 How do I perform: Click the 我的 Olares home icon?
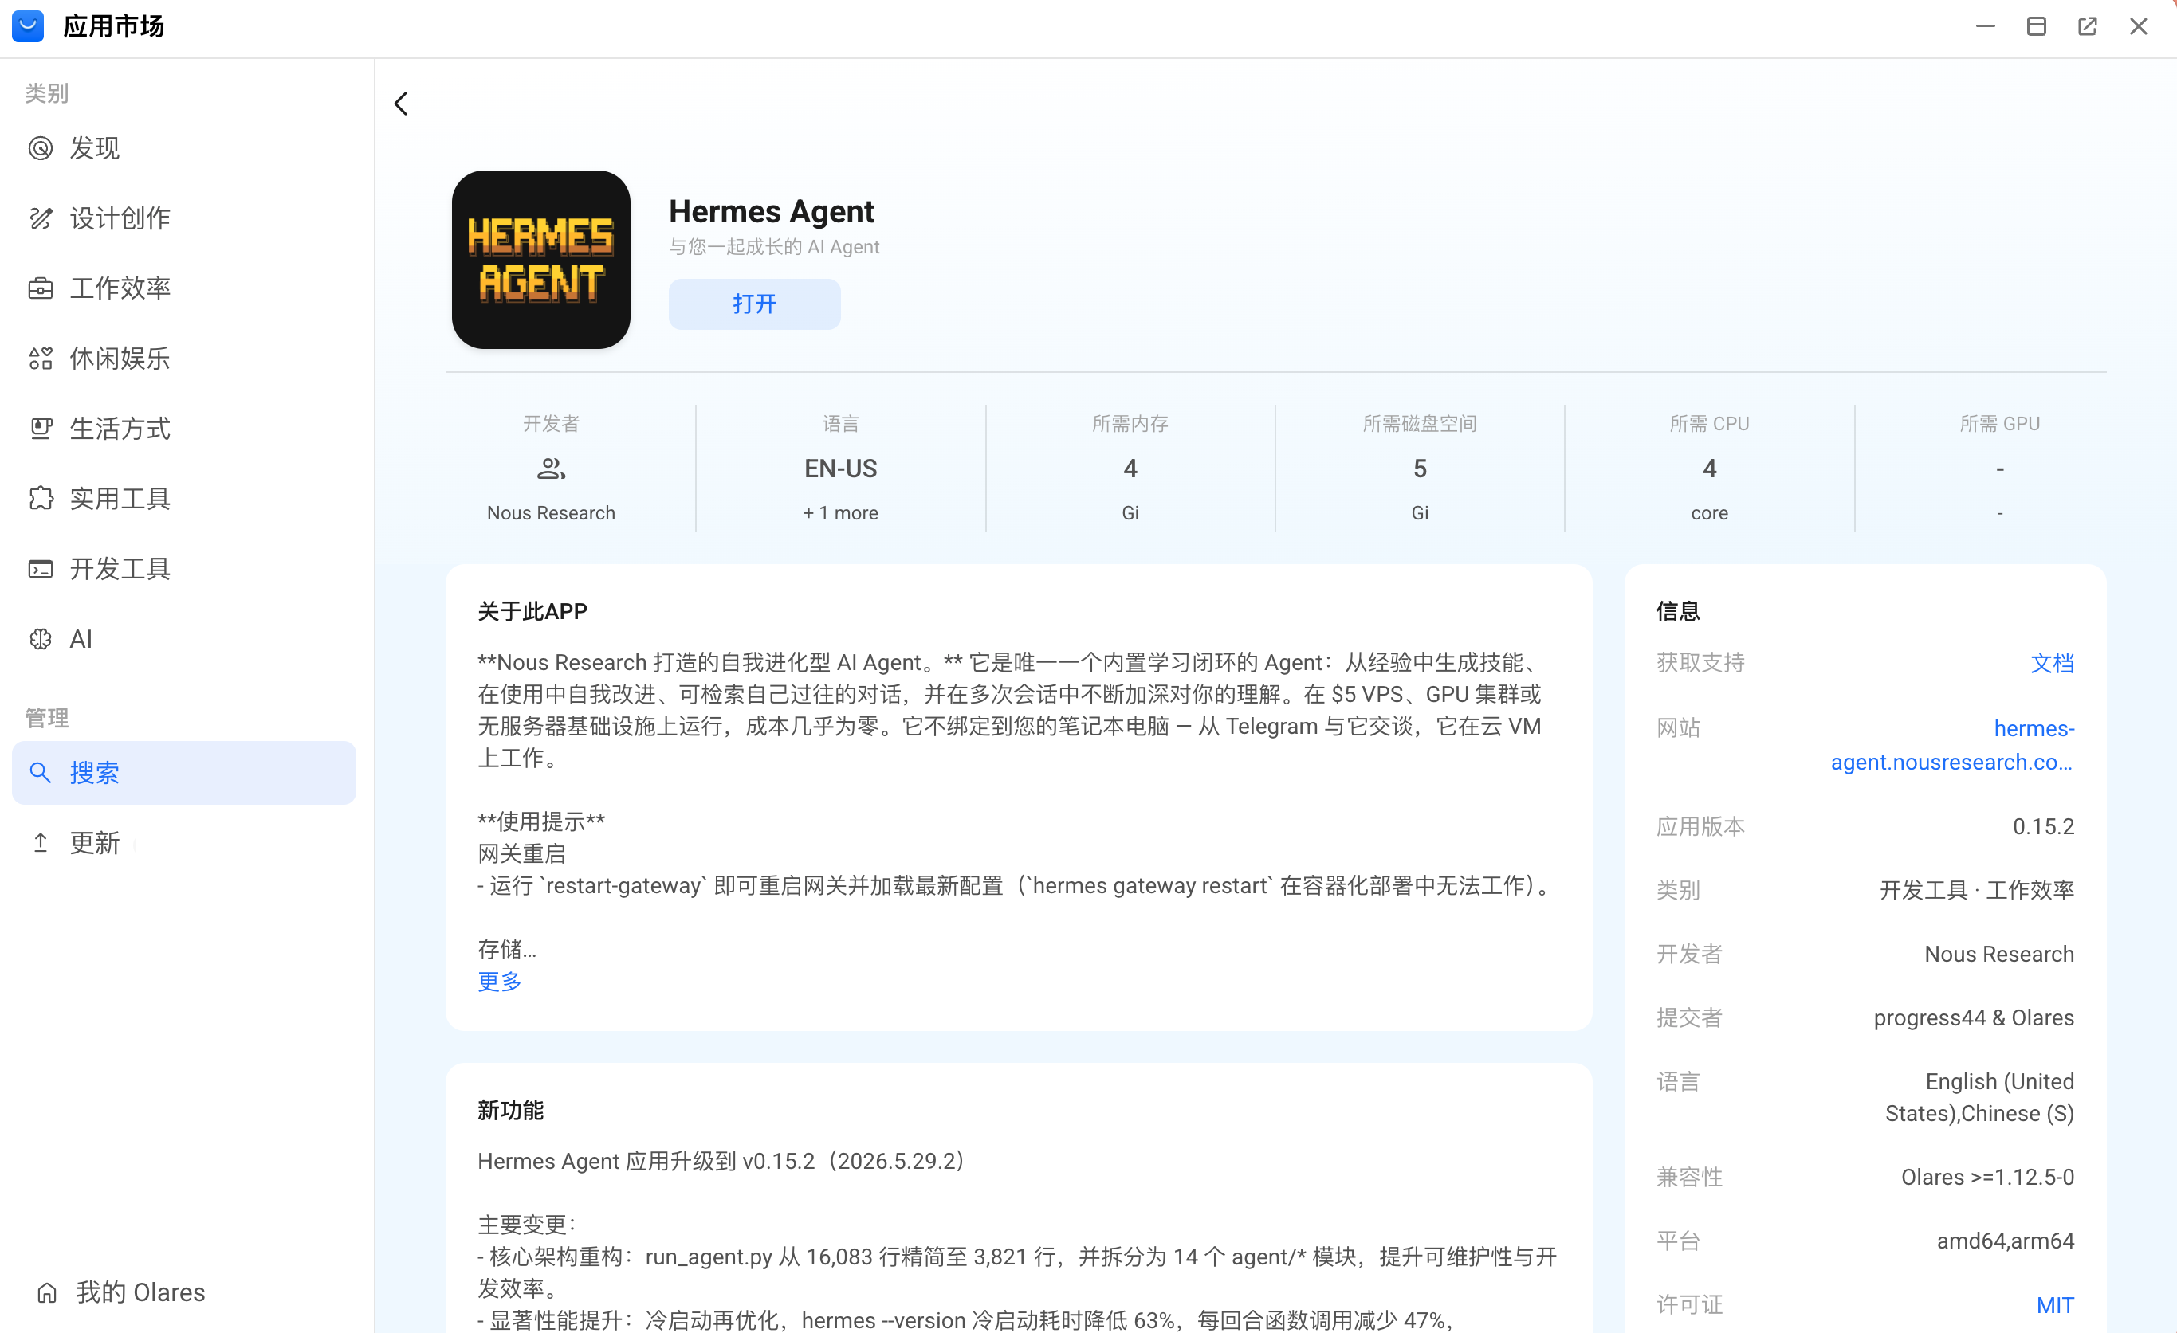tap(47, 1292)
